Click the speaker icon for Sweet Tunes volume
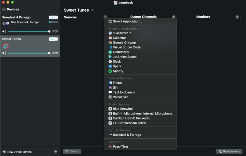 tap(4, 53)
